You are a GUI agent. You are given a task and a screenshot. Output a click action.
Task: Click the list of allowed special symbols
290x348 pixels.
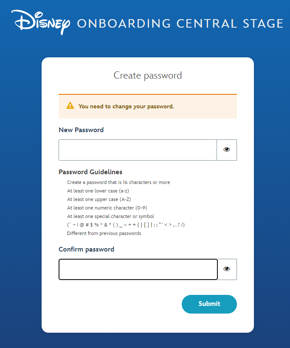126,225
